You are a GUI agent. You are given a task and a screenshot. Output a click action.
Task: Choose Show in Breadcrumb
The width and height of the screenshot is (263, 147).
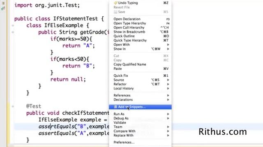click(x=140, y=32)
